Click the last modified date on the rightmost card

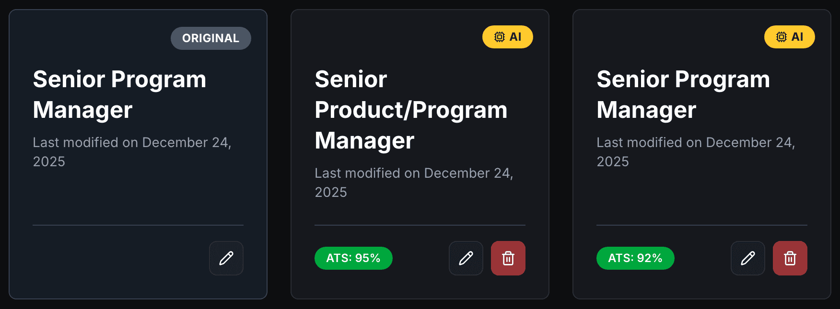pyautogui.click(x=695, y=152)
